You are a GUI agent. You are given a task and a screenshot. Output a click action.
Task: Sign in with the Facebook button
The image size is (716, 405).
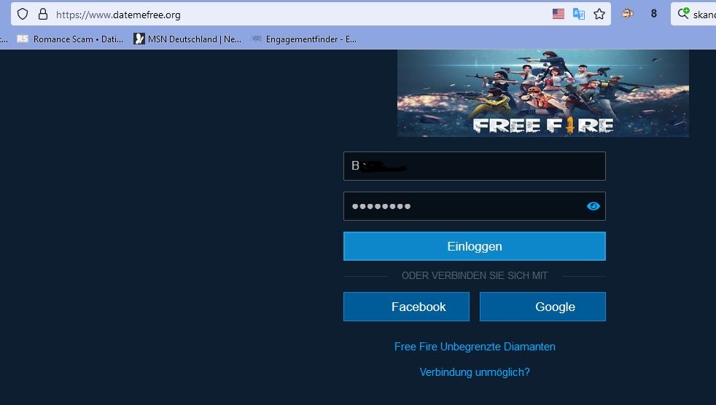406,307
